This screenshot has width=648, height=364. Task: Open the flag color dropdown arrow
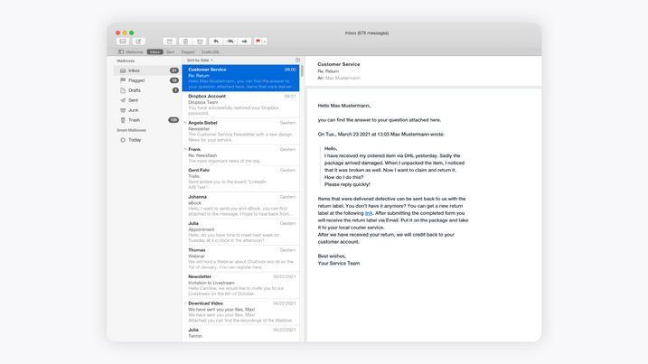(265, 42)
